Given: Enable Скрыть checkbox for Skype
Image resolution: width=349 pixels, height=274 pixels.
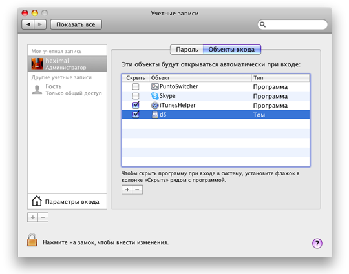Looking at the screenshot, I should click(136, 96).
